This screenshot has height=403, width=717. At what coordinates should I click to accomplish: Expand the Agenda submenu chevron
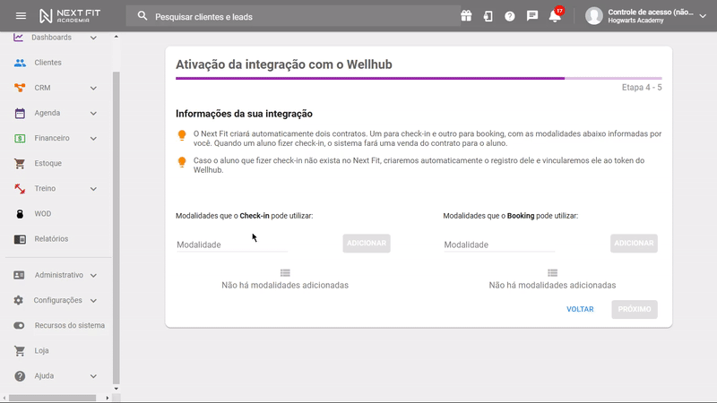[93, 113]
